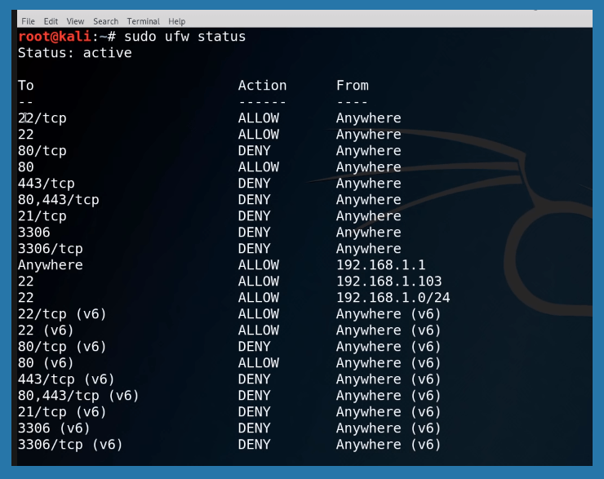This screenshot has height=479, width=604.
Task: Click the 'Status: active' line
Action: [75, 53]
